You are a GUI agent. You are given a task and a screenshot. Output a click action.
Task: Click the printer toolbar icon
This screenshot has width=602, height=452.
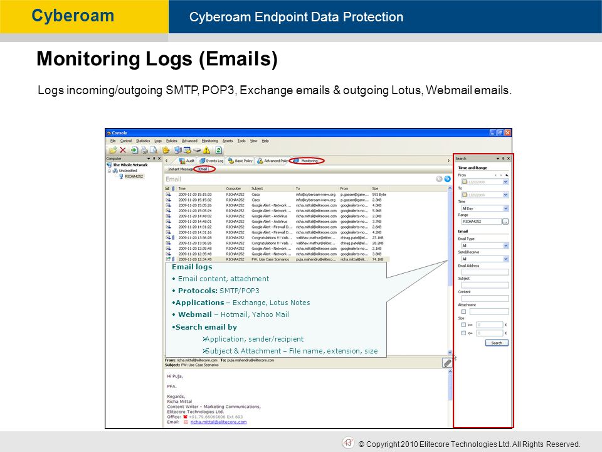[x=144, y=150]
